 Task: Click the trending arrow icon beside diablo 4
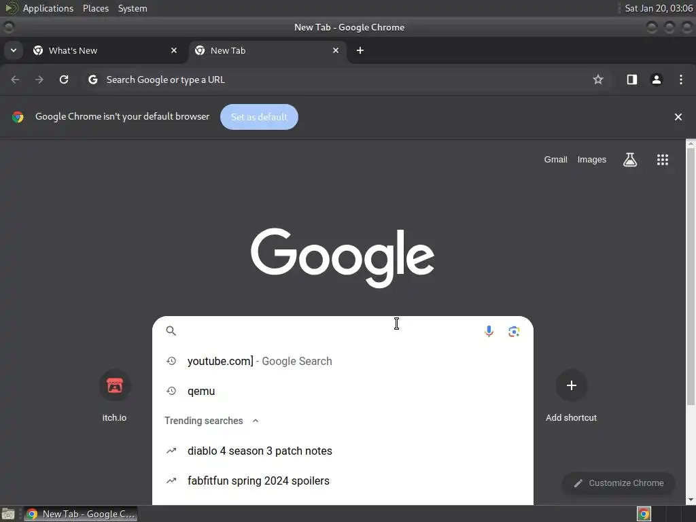[171, 451]
